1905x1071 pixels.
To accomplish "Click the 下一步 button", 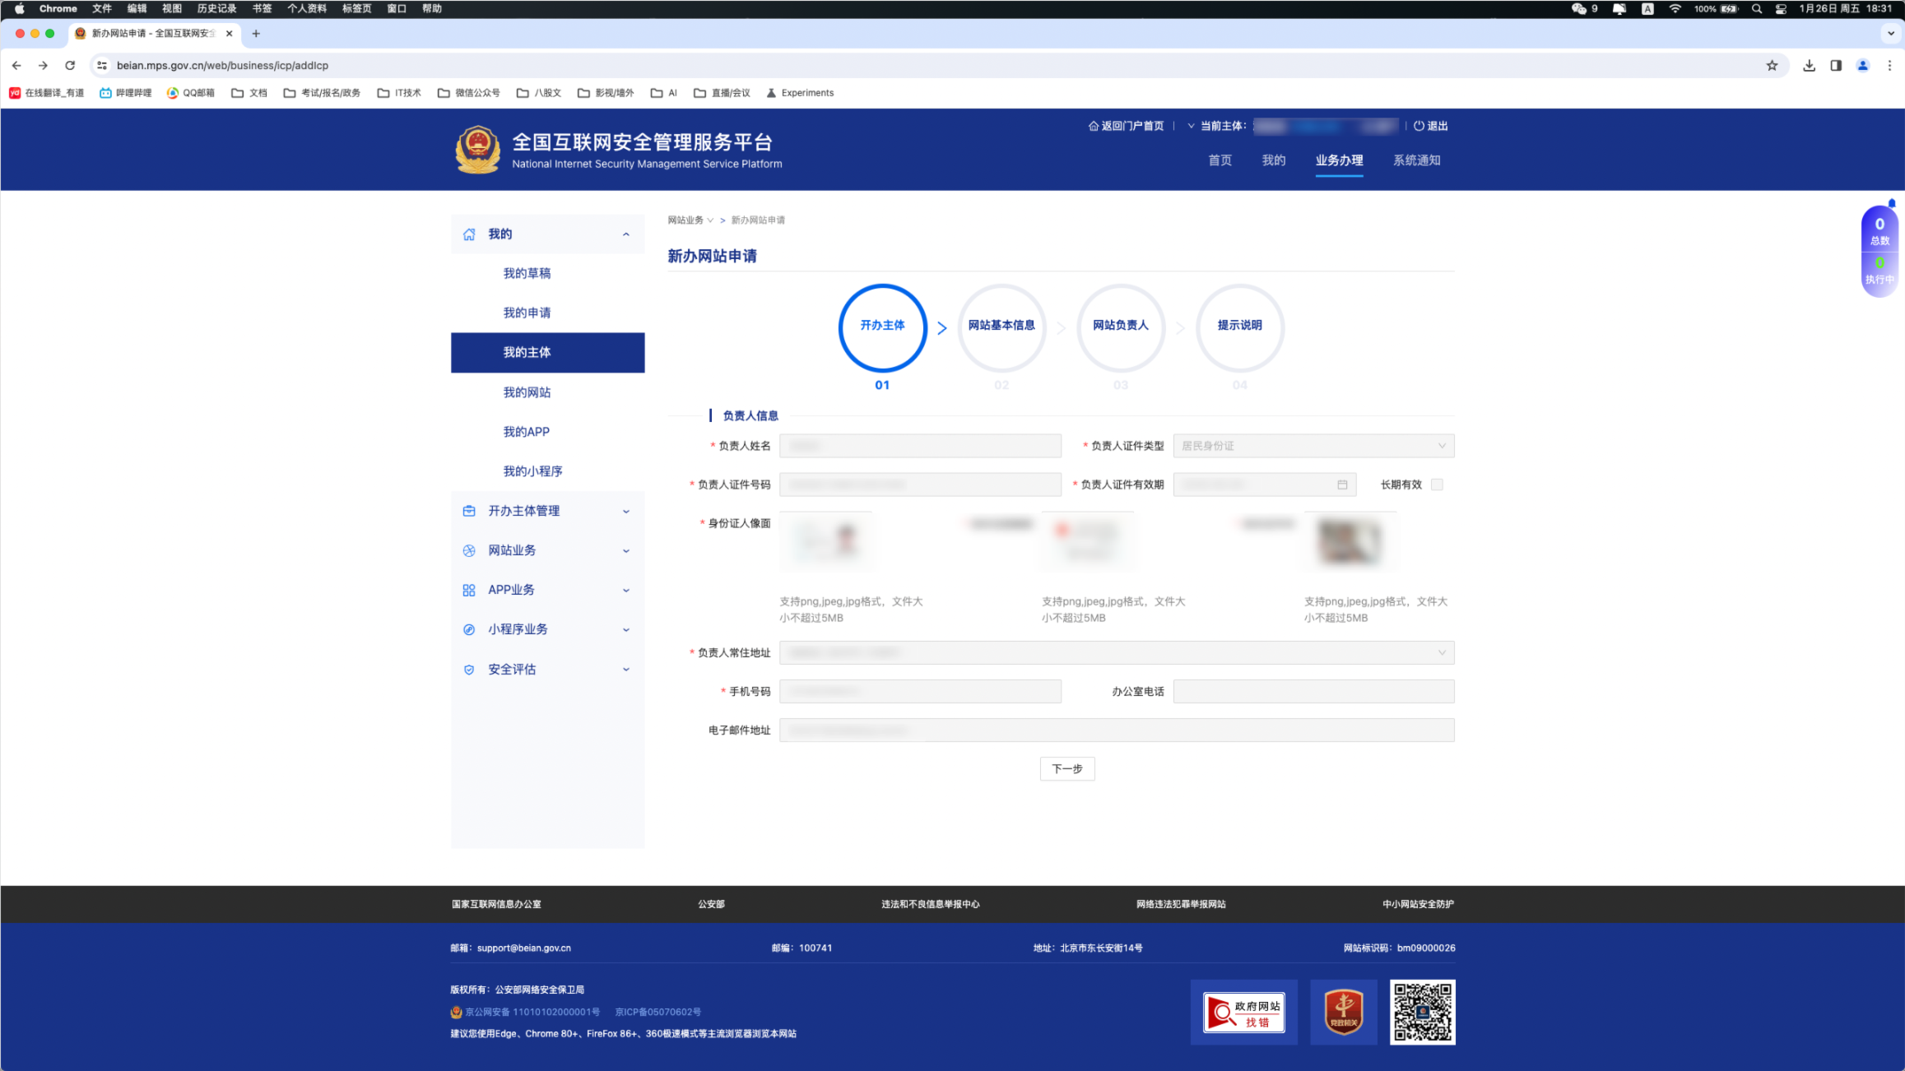I will coord(1066,768).
